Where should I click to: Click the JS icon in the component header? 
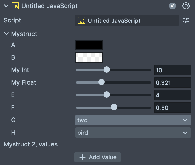point(15,6)
